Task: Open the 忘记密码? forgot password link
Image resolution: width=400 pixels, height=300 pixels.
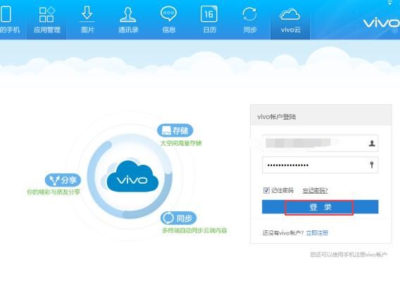Action: (315, 191)
